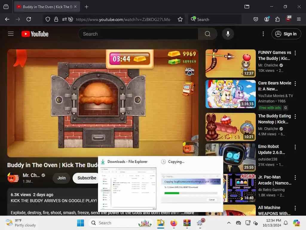Open Windows Start menu
The height and width of the screenshot is (230, 306).
tap(80, 223)
